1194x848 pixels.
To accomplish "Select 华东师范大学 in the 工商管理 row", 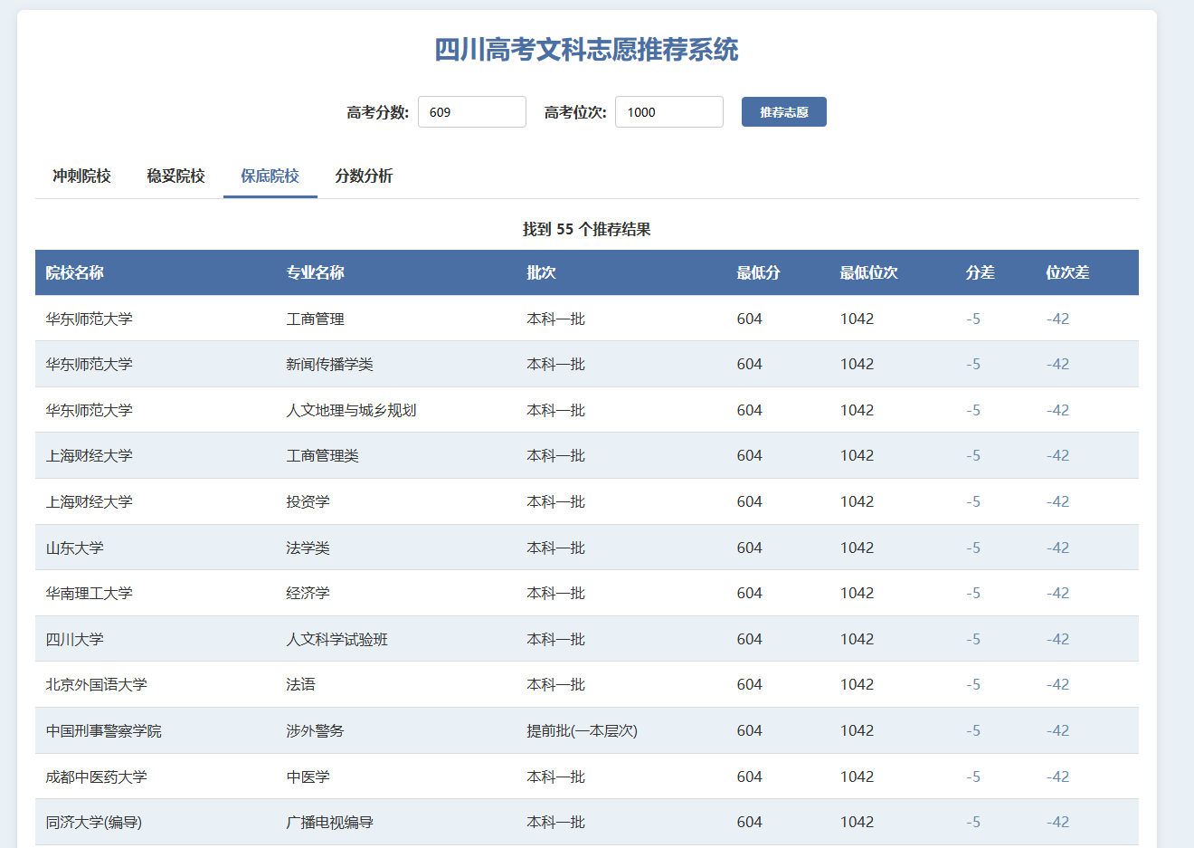I will click(x=90, y=319).
